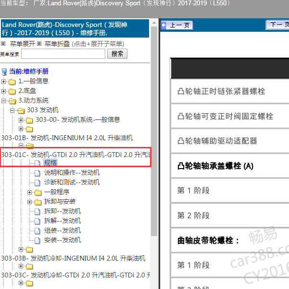The image size is (289, 289).
Task: Click the 拆解--发动机 document icon
Action: pyautogui.click(x=38, y=221)
